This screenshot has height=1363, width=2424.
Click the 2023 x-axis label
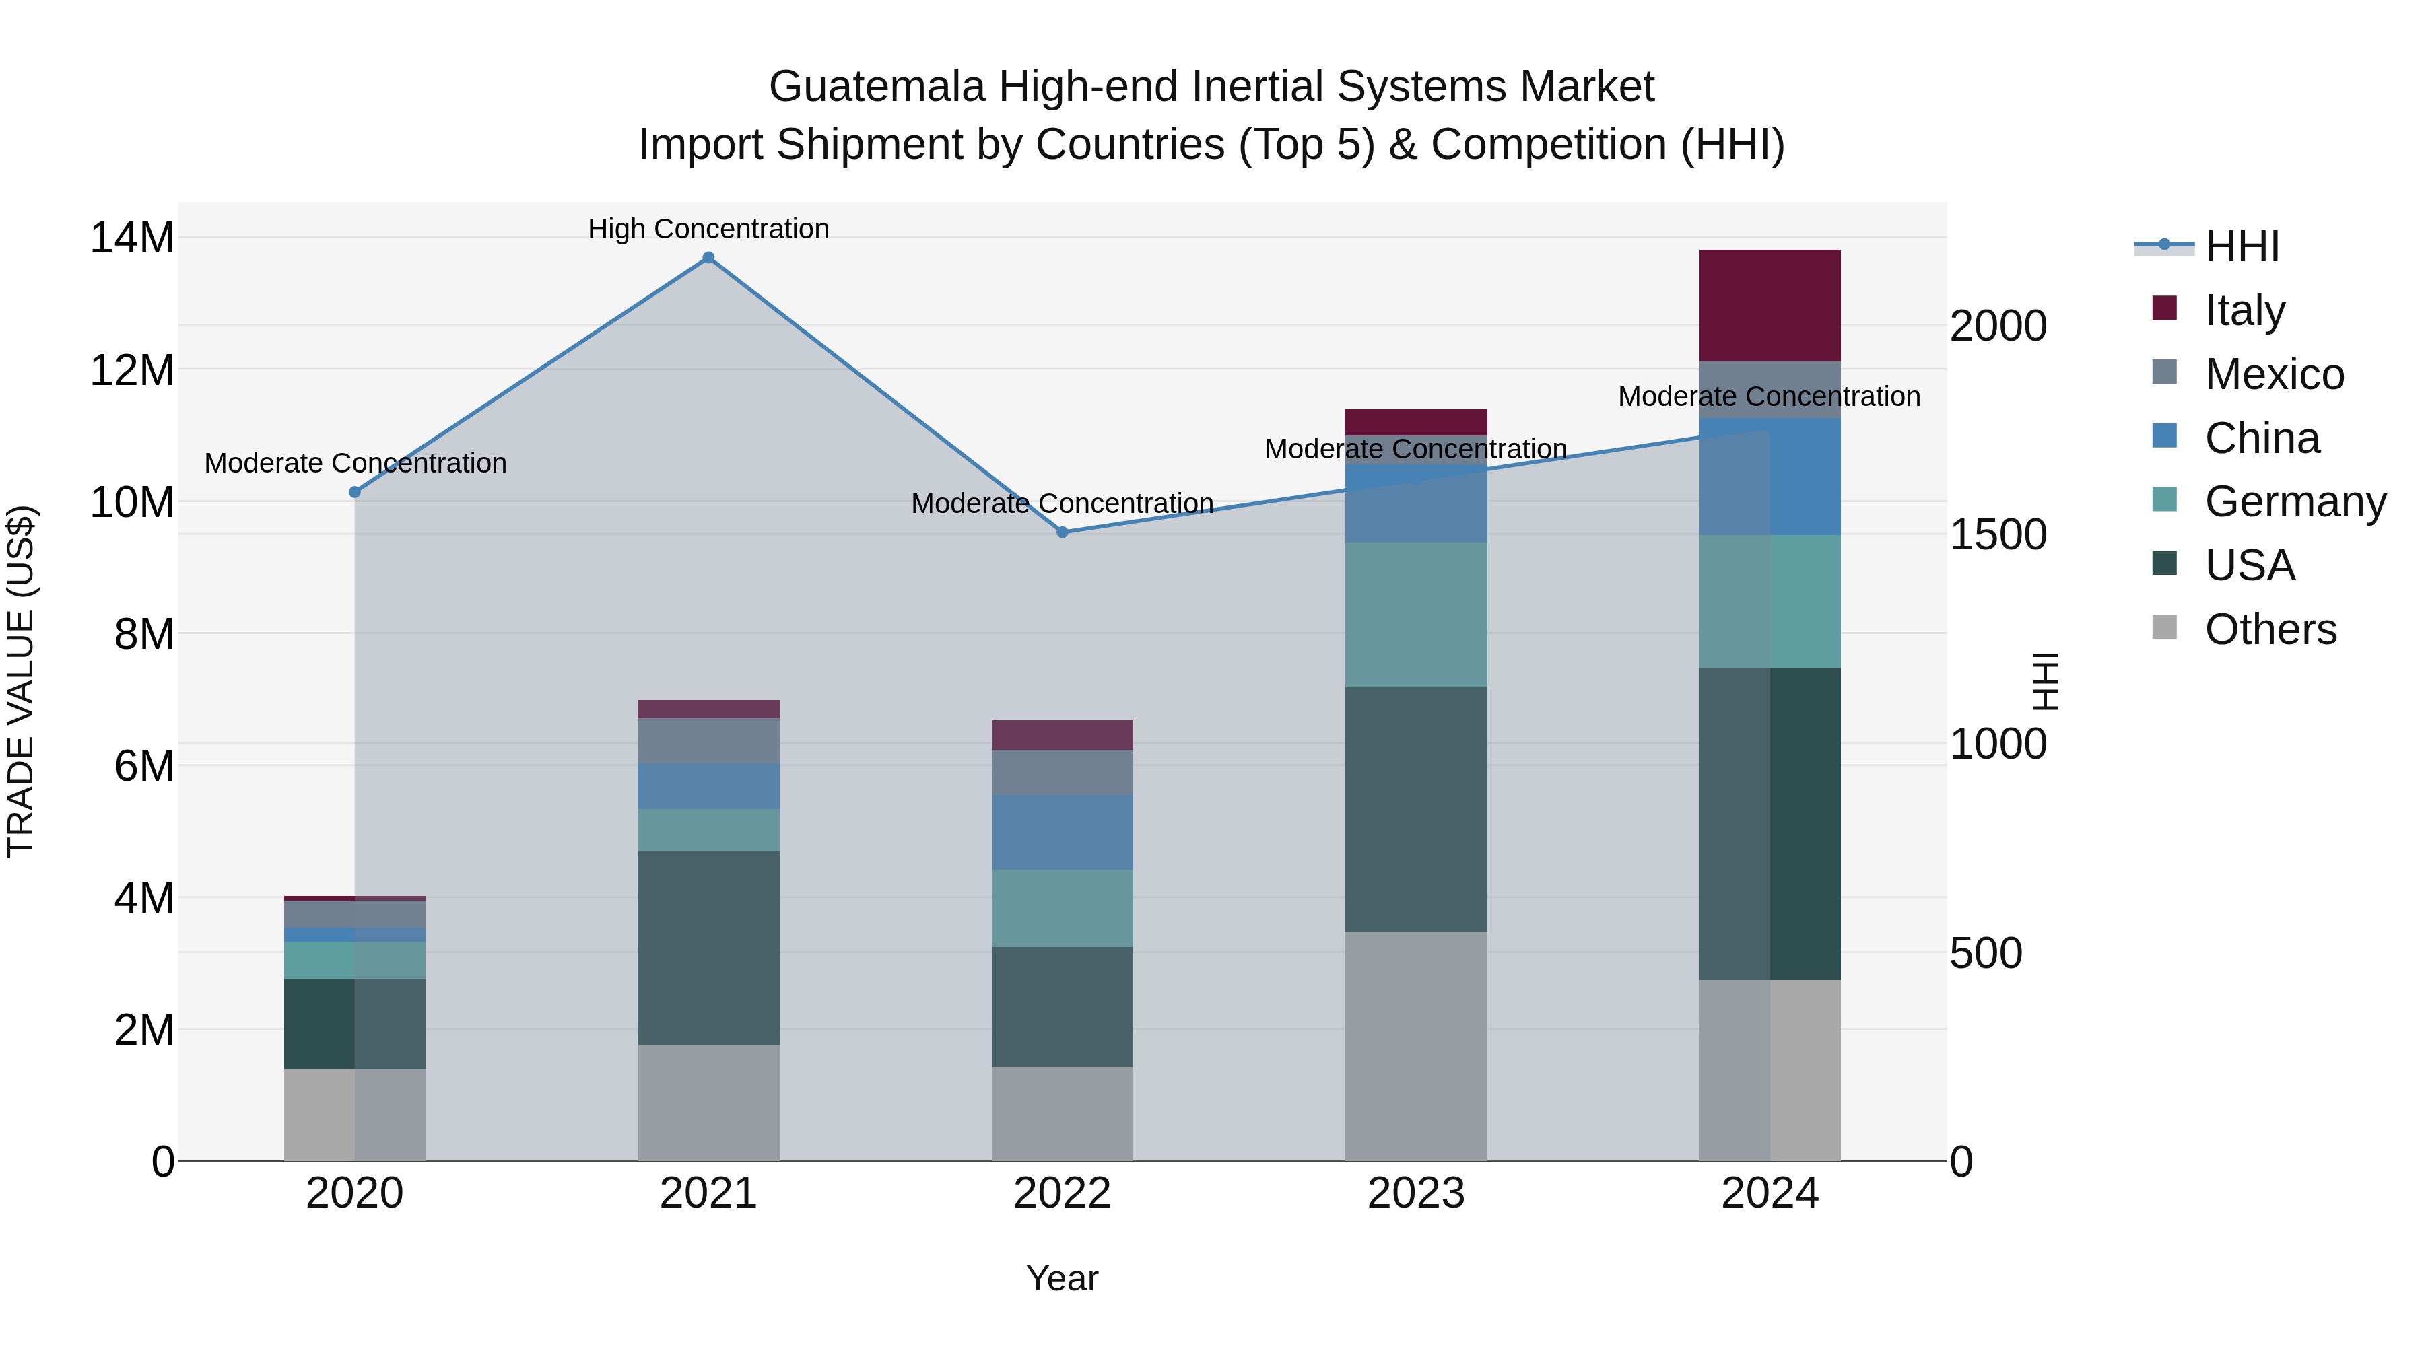click(x=1416, y=1193)
